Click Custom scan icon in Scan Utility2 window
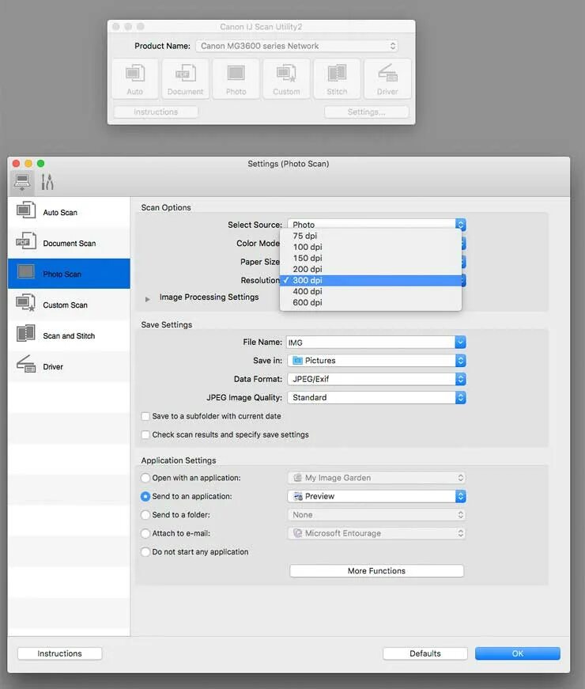Image resolution: width=585 pixels, height=689 pixels. click(x=286, y=78)
